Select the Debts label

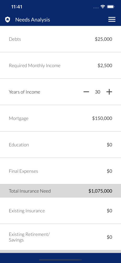click(x=15, y=39)
